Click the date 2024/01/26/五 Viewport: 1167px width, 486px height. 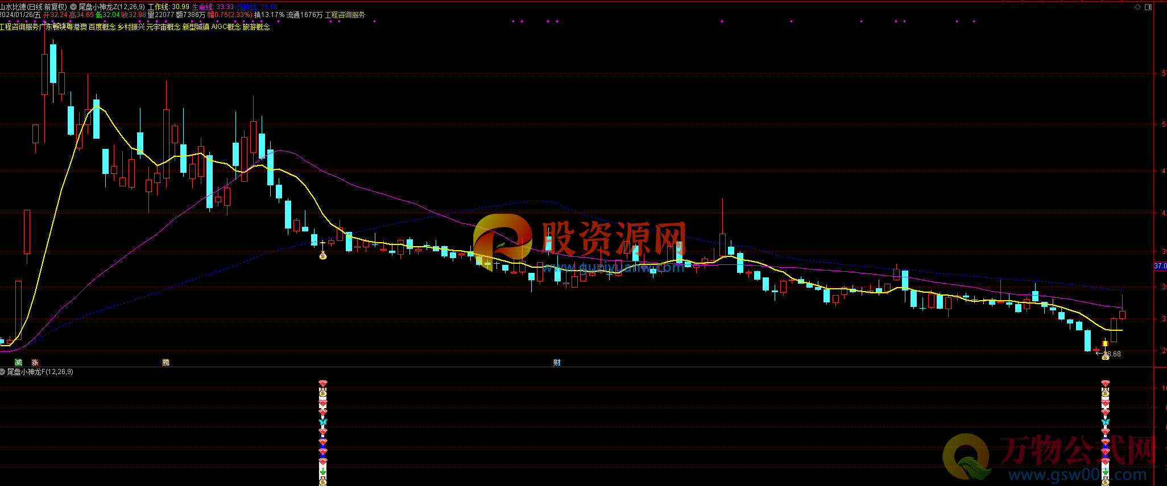click(20, 15)
